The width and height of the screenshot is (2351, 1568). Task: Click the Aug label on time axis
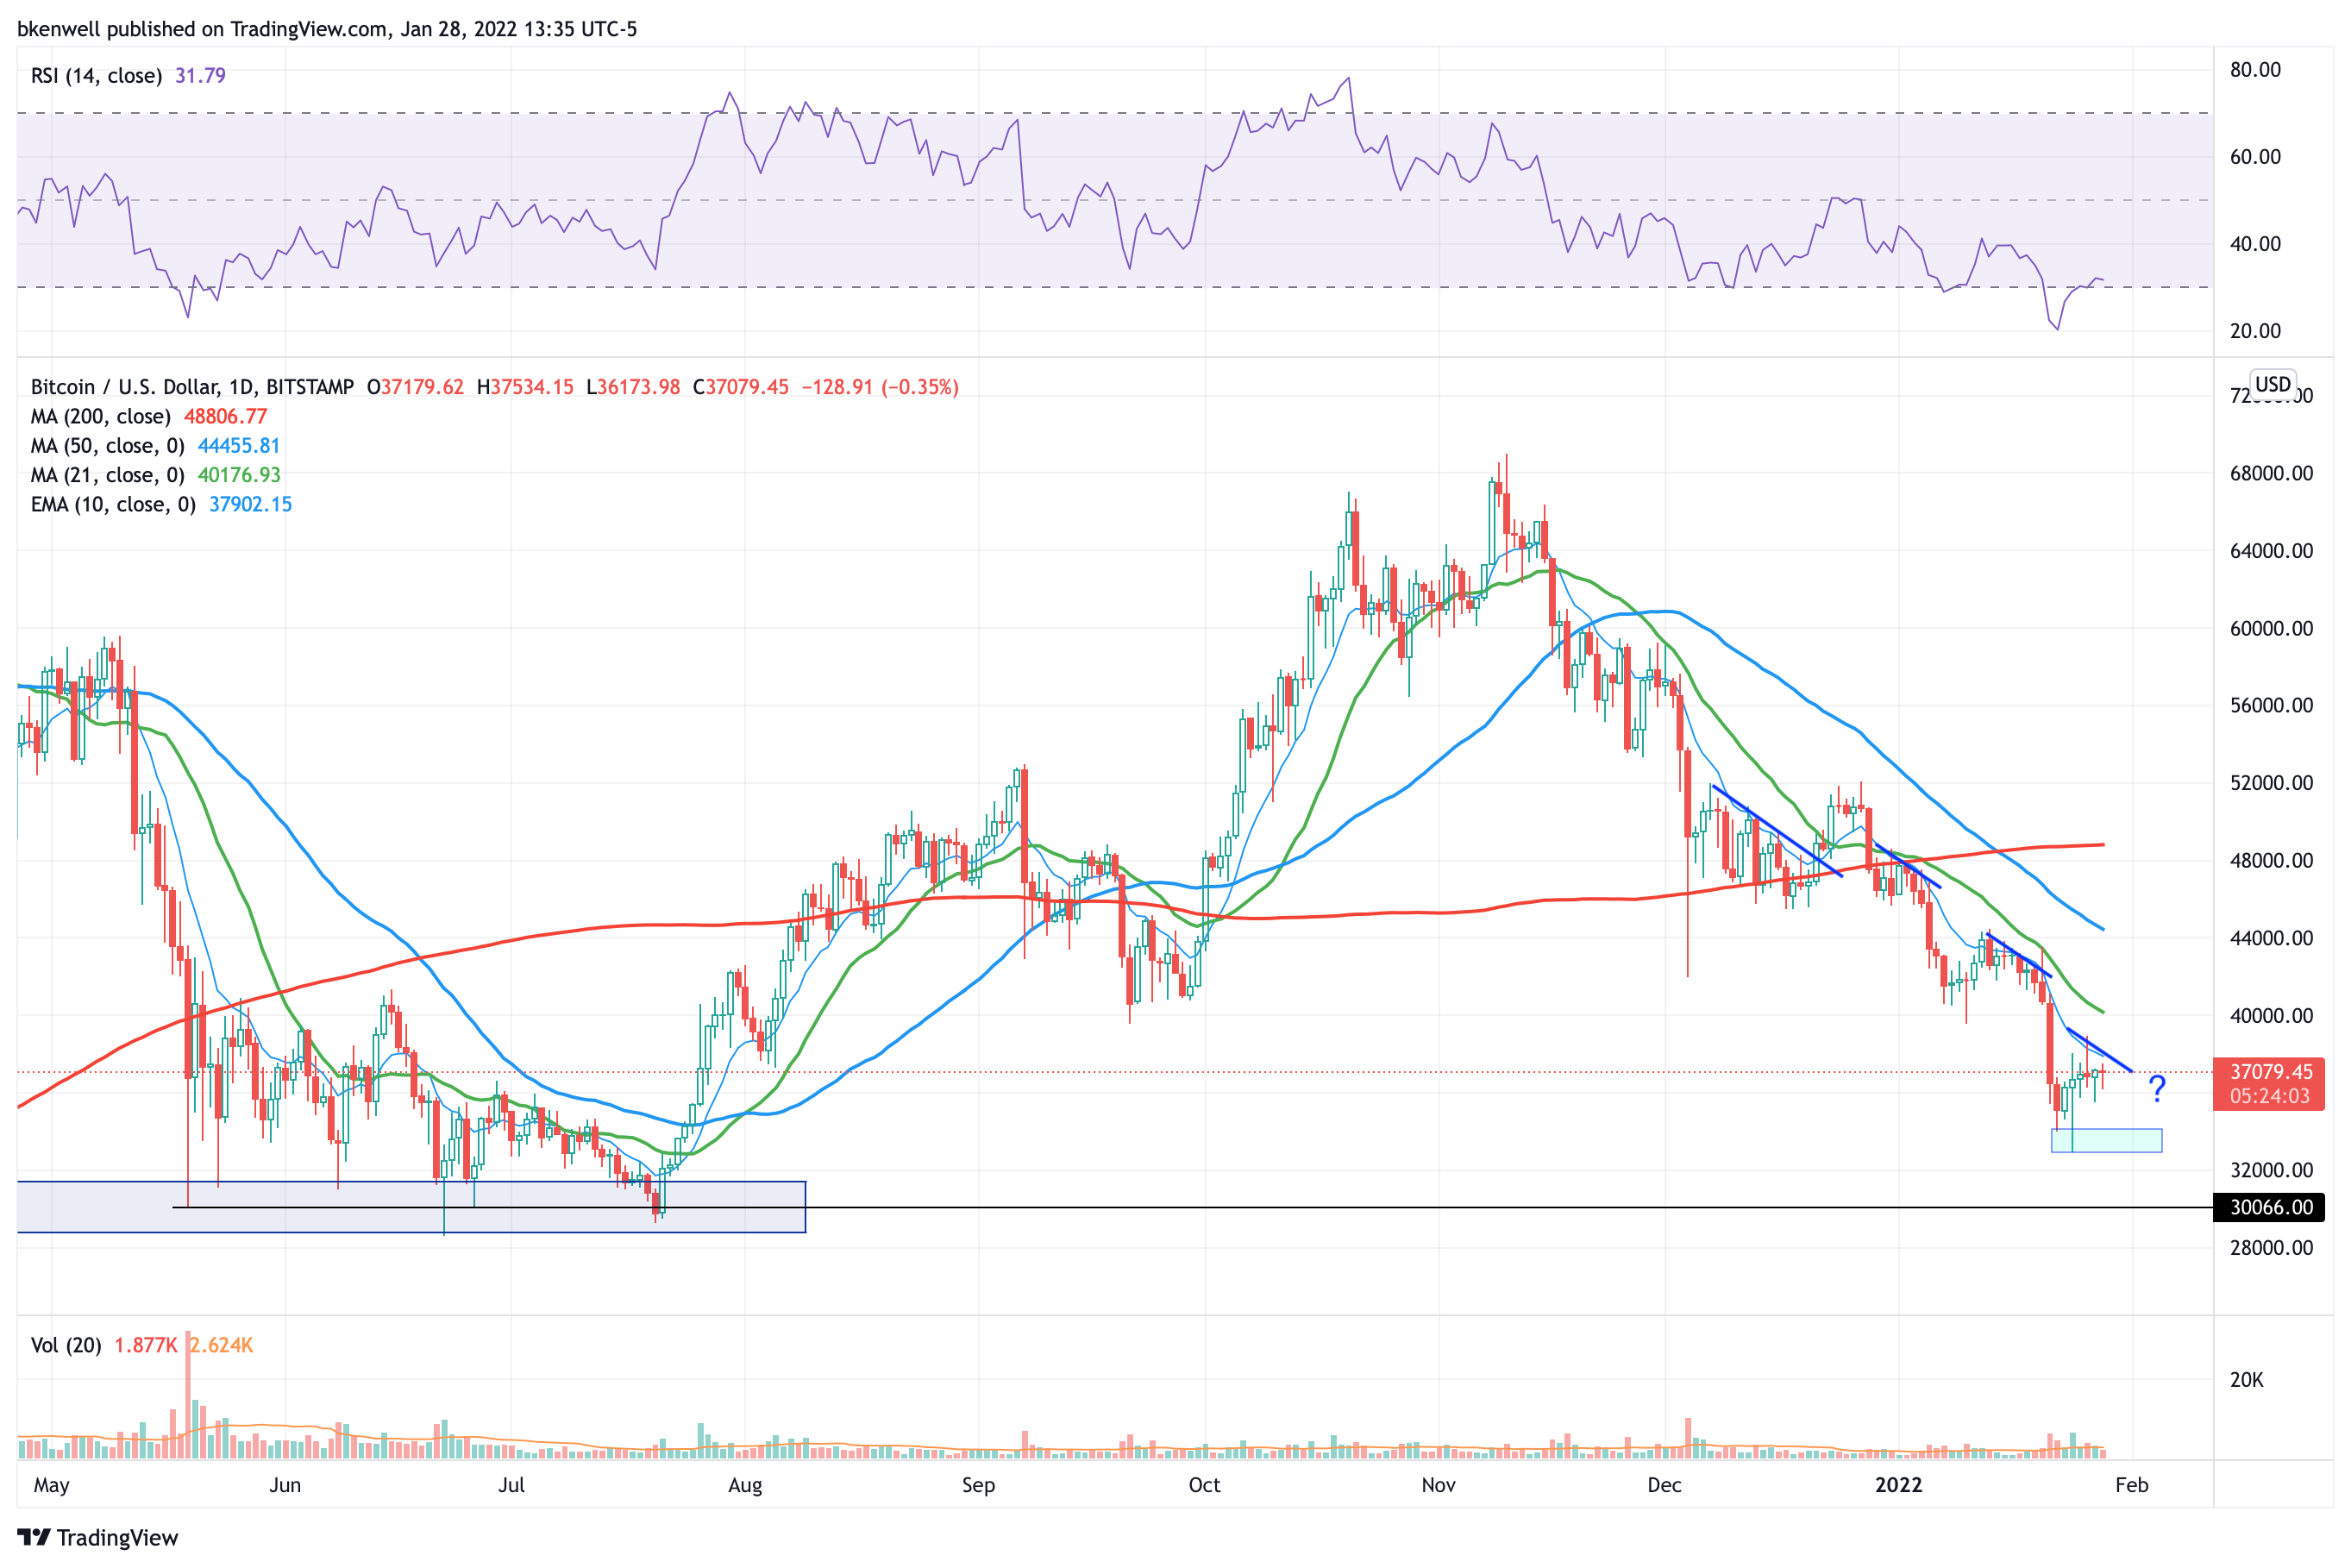(745, 1485)
